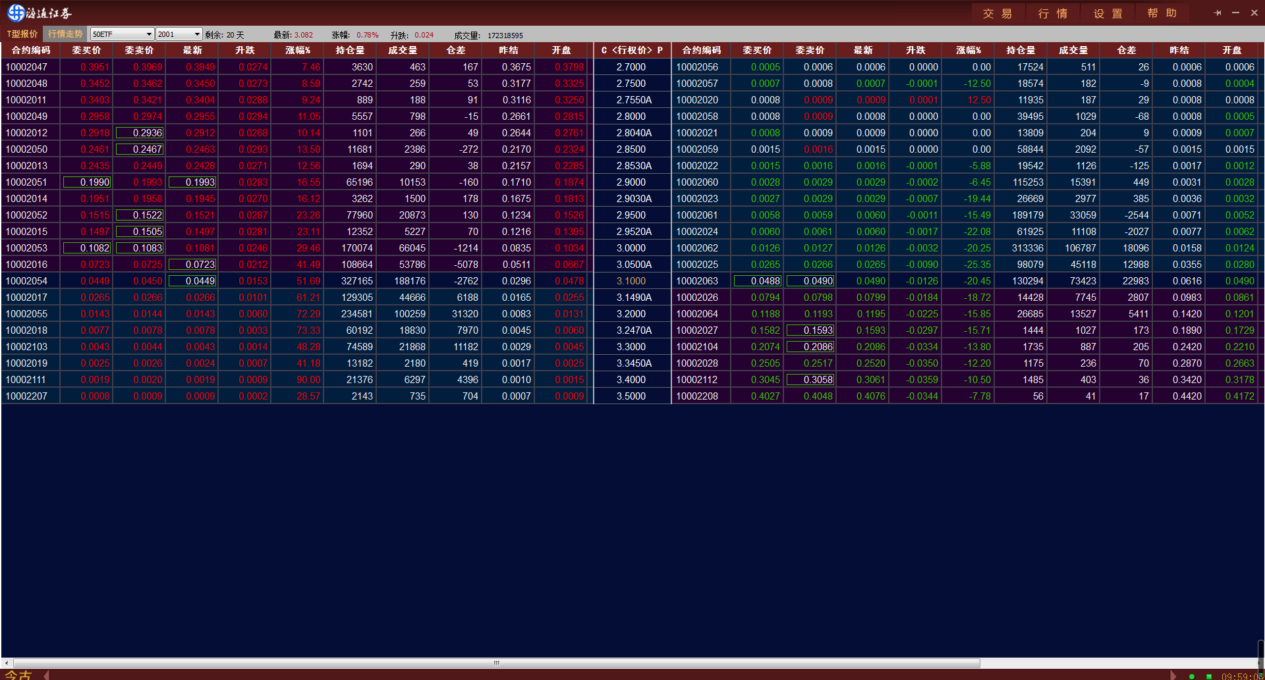Open the 2001 expiry month dropdown
This screenshot has width=1265, height=680.
click(179, 34)
